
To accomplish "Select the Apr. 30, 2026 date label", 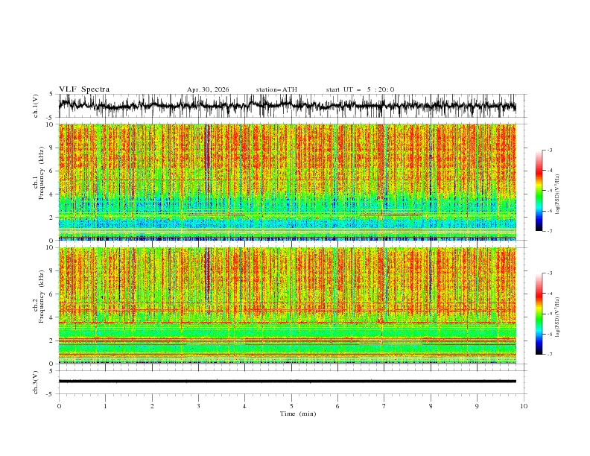I will tap(208, 89).
